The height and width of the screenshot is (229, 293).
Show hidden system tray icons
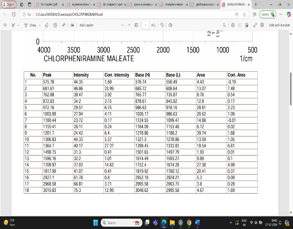coord(231,223)
